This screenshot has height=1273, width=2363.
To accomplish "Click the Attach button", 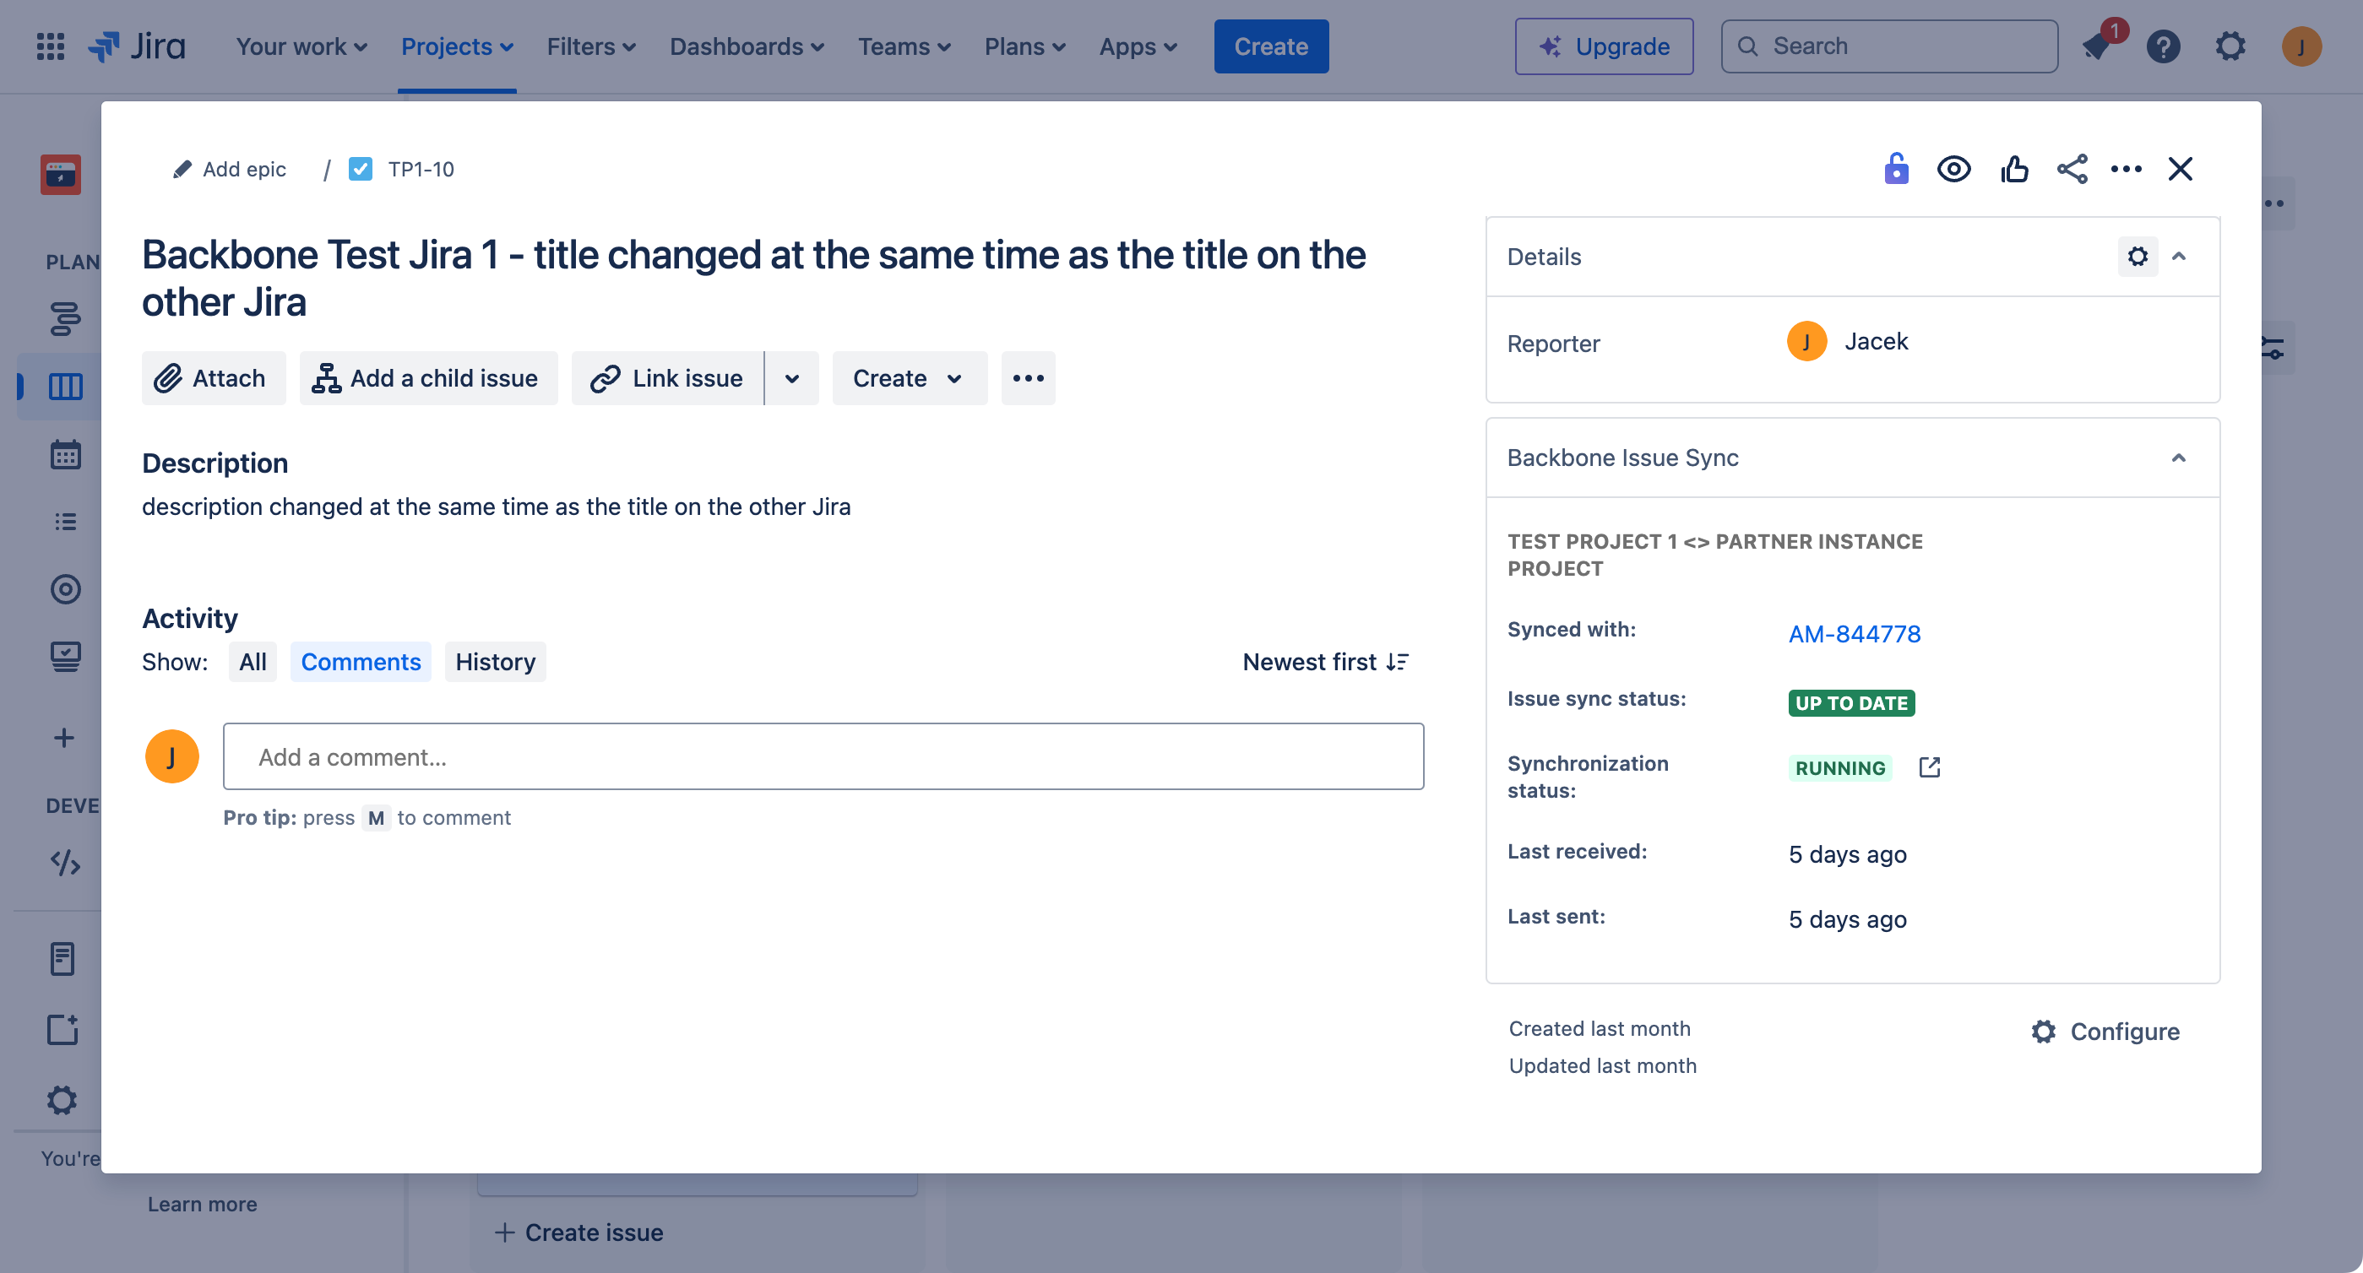I will [214, 378].
